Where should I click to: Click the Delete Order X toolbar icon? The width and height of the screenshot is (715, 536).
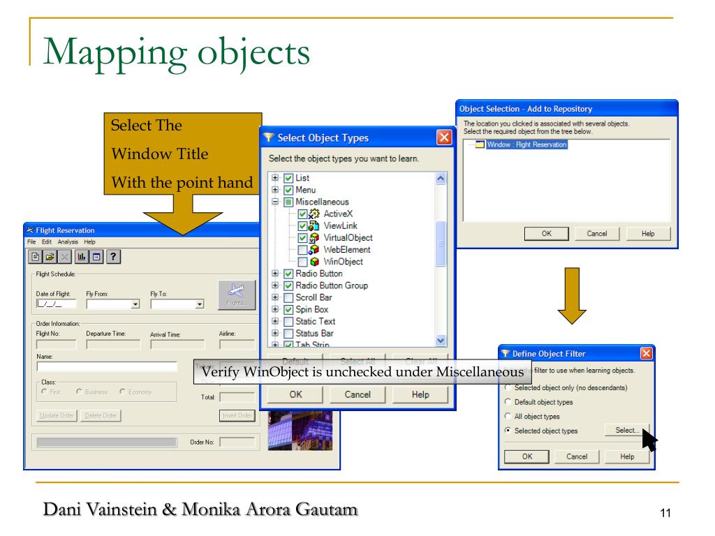65,257
